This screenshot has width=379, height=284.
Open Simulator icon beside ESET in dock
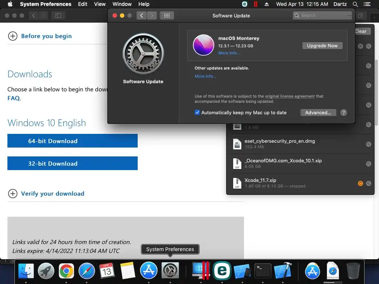242,271
